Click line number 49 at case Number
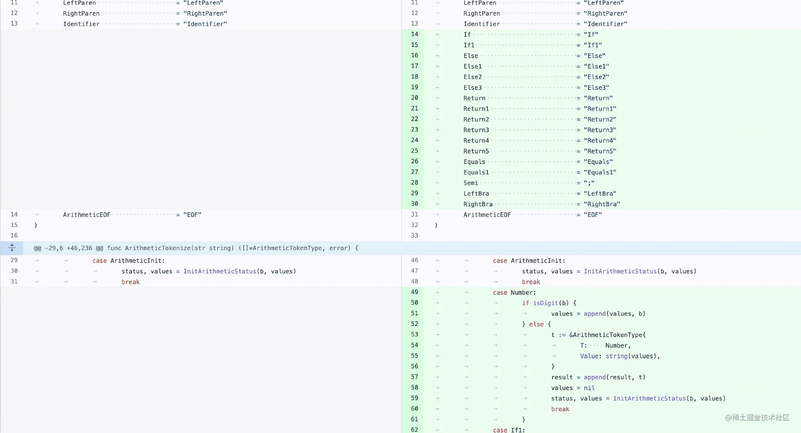The width and height of the screenshot is (801, 433). click(414, 292)
